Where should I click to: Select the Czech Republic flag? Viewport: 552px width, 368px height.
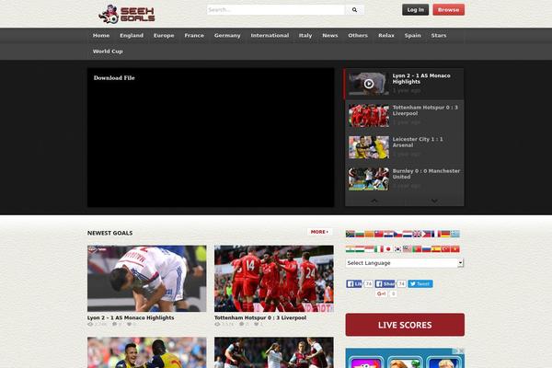pos(398,234)
